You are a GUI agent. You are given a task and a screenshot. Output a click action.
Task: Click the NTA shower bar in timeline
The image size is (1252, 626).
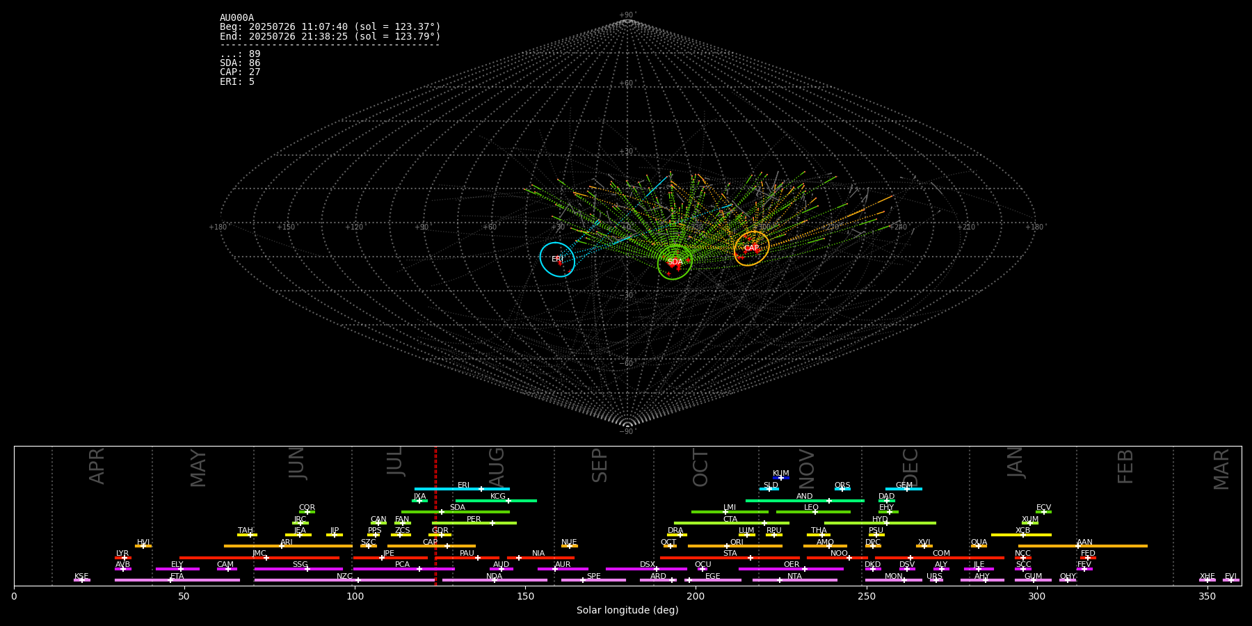click(x=794, y=580)
